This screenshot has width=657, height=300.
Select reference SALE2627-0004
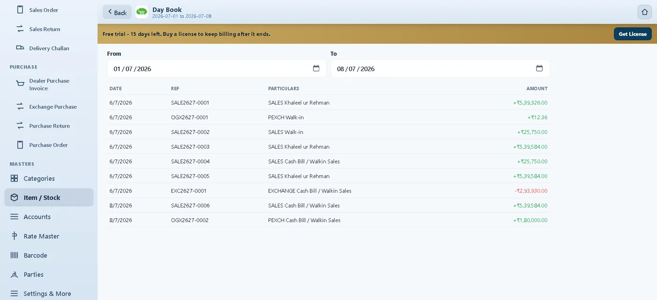[x=190, y=161]
